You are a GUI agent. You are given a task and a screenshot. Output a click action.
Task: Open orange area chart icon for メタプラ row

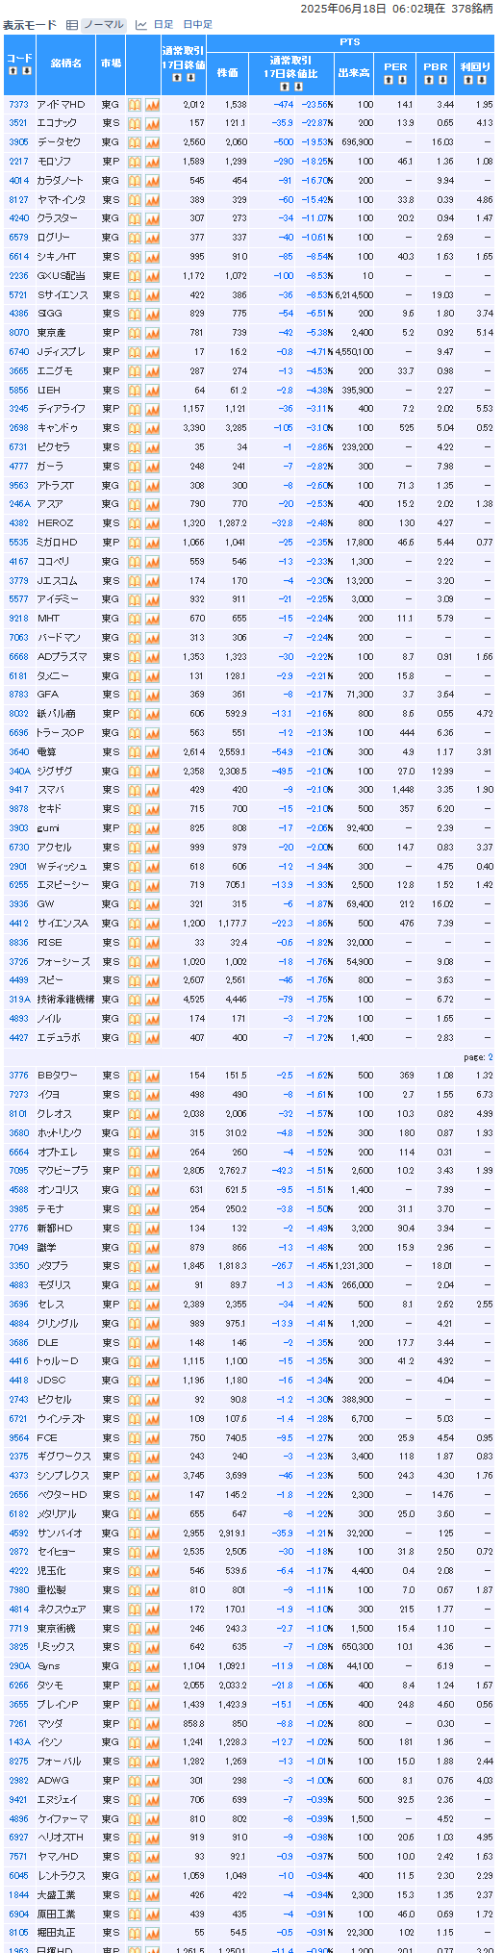point(152,1266)
